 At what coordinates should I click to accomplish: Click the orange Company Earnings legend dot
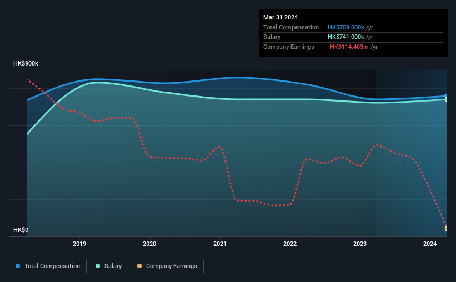(139, 266)
